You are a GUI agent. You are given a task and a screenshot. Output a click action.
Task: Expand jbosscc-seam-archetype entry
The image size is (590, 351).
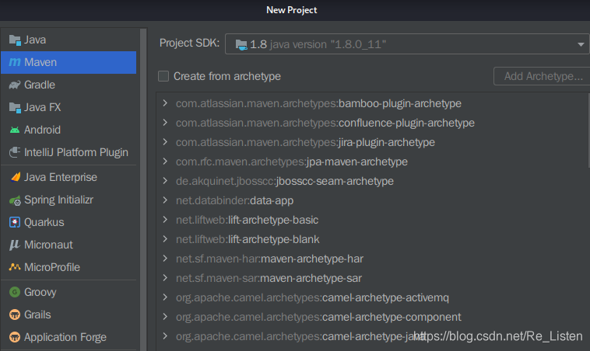165,181
